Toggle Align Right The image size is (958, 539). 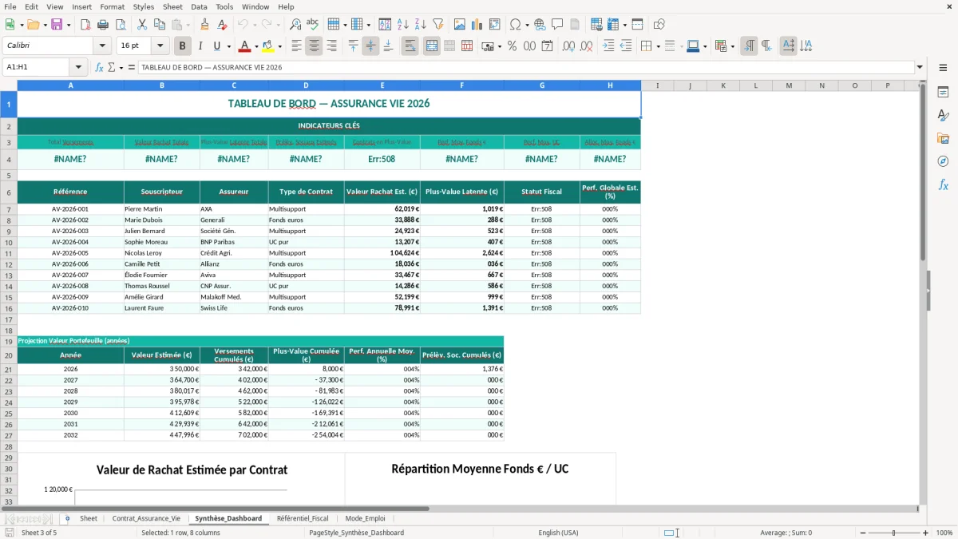332,46
